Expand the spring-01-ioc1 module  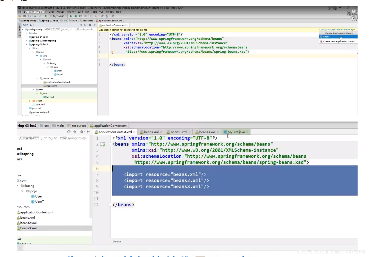(26, 37)
